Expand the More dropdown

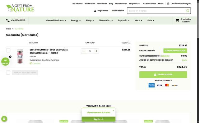point(138,21)
